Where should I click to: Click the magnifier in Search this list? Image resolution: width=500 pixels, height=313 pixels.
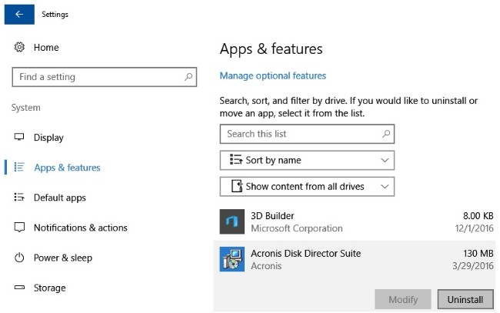tap(386, 134)
